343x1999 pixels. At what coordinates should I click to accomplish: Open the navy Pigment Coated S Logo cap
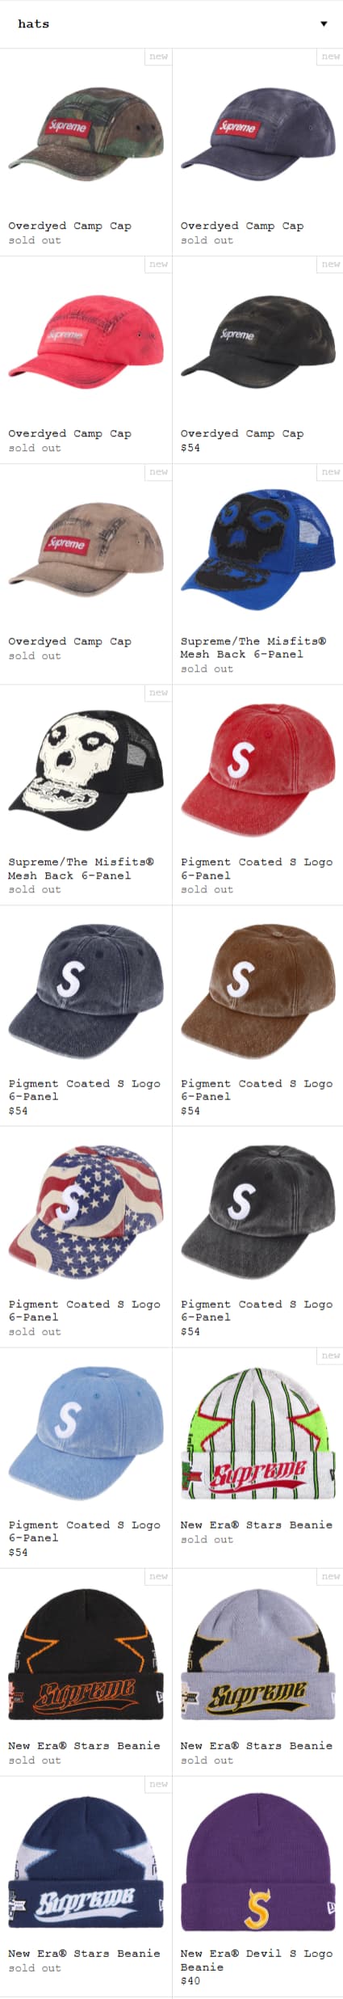click(86, 990)
